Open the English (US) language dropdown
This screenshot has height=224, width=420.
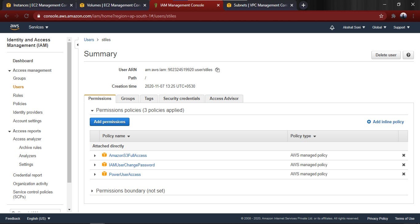point(39,218)
